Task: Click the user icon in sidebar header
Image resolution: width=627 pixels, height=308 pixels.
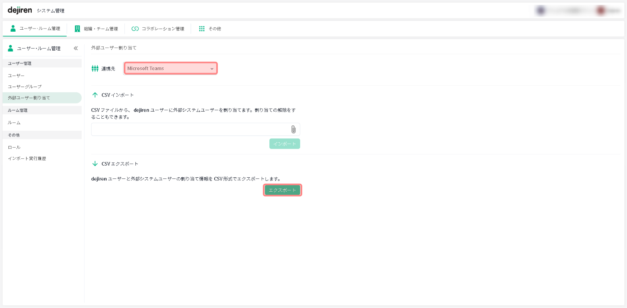Action: 10,48
